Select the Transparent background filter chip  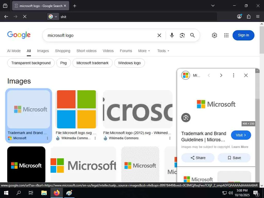[x=31, y=63]
